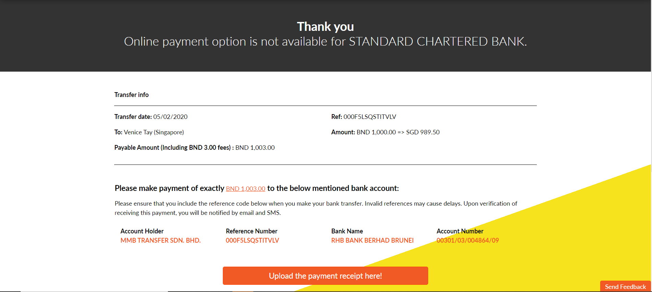Click account number "00301/03/004864/09"
Screen dimensions: 652x292
pyautogui.click(x=468, y=240)
